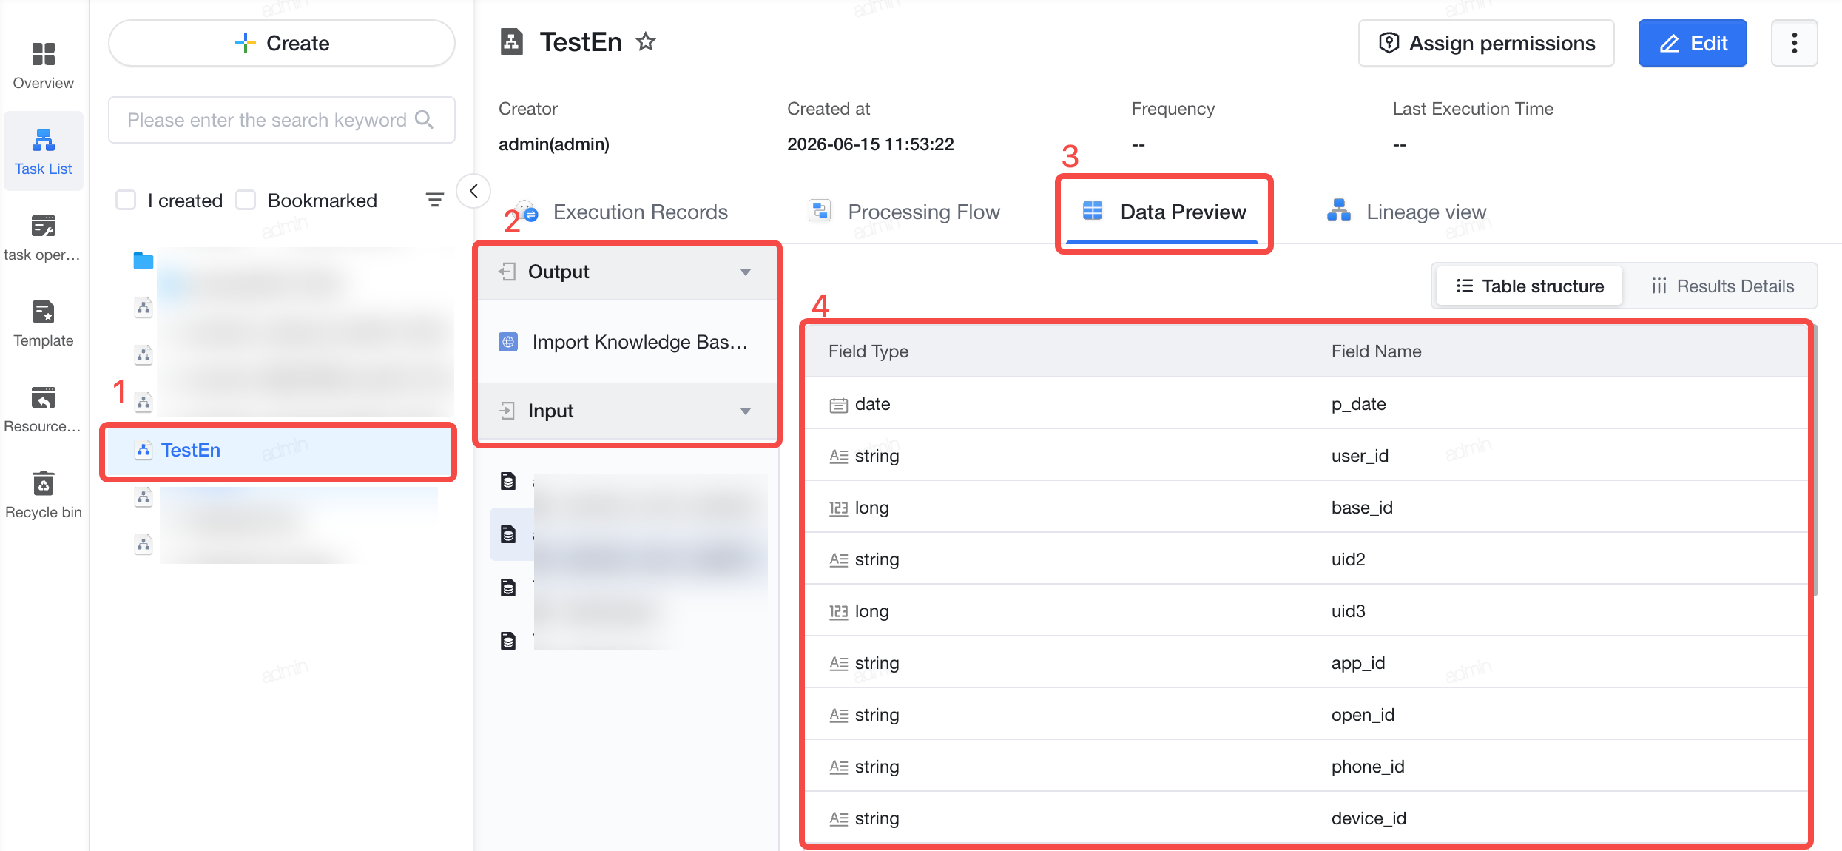Viewport: 1842px width, 851px height.
Task: Open the task list filter icon
Action: point(435,200)
